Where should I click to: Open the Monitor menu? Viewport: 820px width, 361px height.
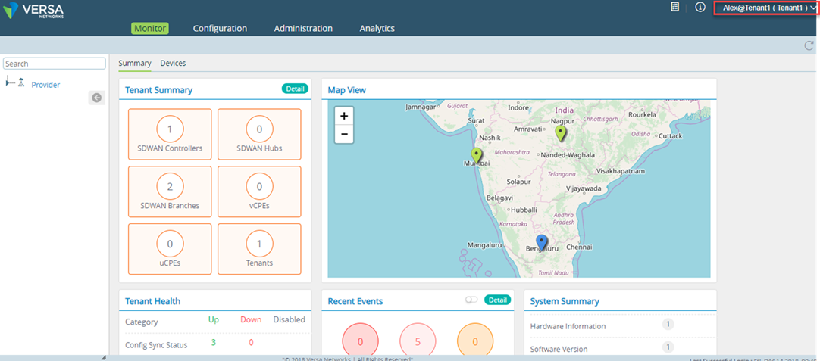pyautogui.click(x=150, y=28)
